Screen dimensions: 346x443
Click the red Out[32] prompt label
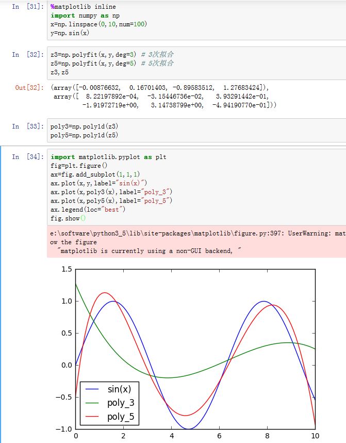click(x=29, y=88)
